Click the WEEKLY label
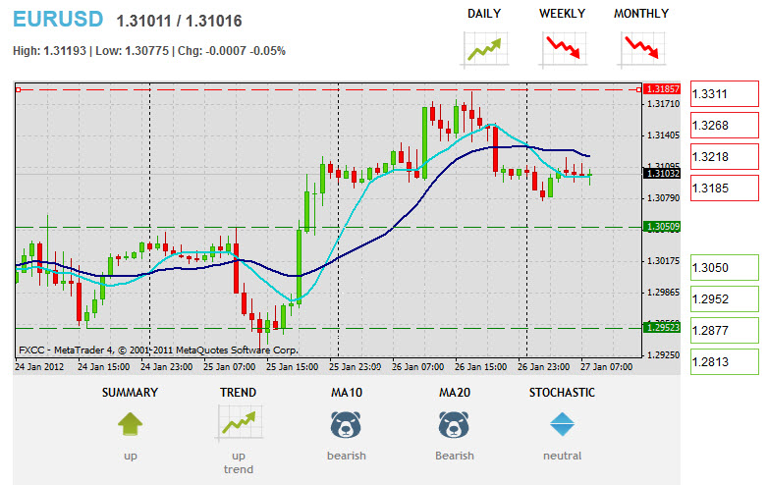Image resolution: width=768 pixels, height=485 pixels. coord(563,14)
